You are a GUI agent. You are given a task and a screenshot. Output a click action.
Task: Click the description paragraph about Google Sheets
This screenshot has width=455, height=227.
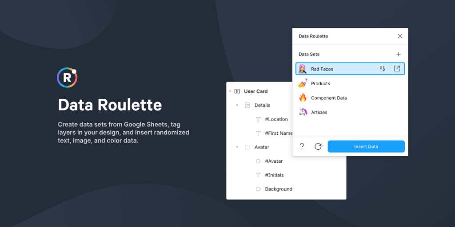click(124, 133)
